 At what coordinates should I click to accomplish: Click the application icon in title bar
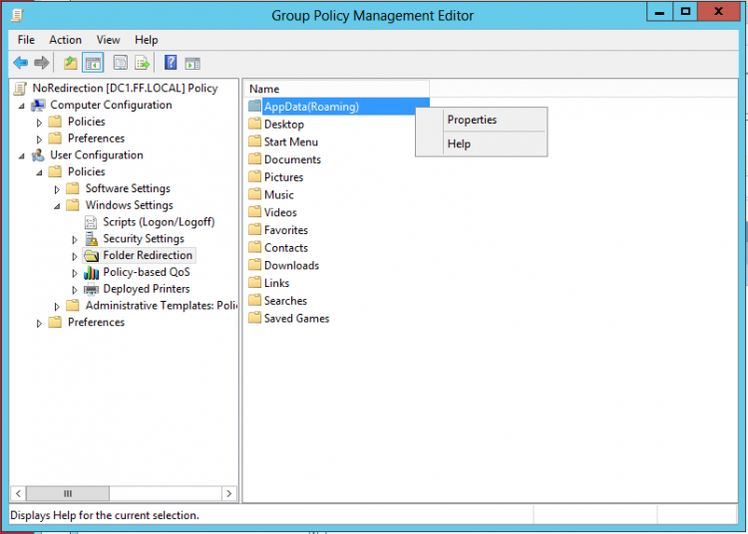click(17, 15)
